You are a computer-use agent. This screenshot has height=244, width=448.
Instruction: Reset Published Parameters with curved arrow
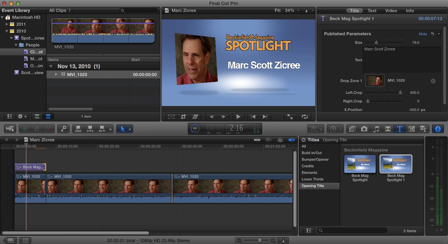click(x=432, y=34)
